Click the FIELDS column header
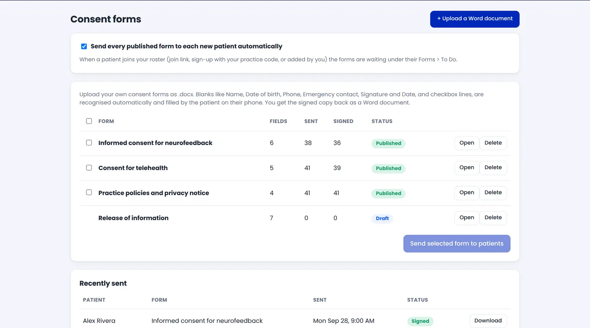 click(279, 121)
